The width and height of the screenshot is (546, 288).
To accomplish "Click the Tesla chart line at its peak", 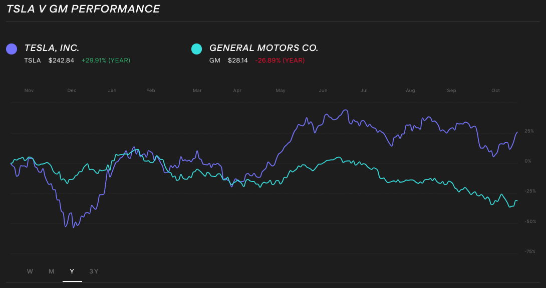I will 346,110.
